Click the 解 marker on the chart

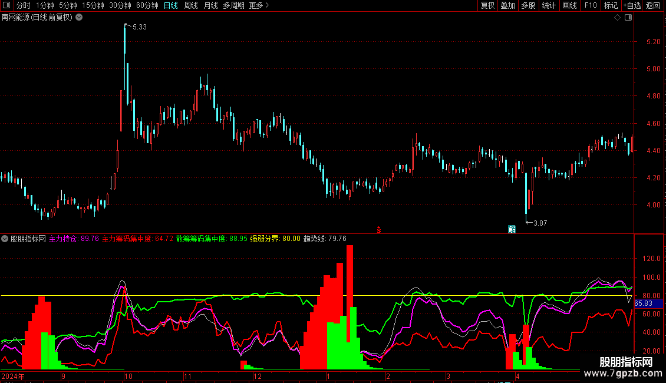click(x=512, y=229)
